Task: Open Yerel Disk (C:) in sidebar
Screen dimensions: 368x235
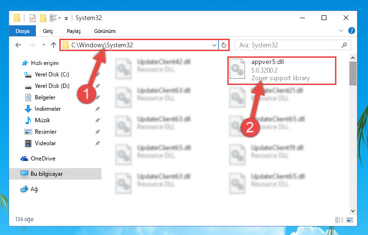Action: click(52, 75)
